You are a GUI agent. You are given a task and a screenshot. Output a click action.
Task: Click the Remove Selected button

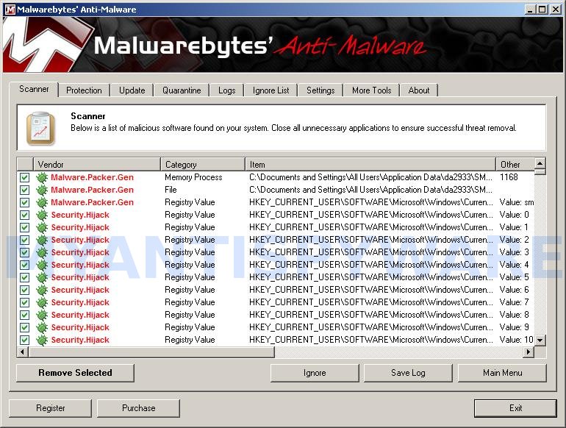tap(75, 373)
